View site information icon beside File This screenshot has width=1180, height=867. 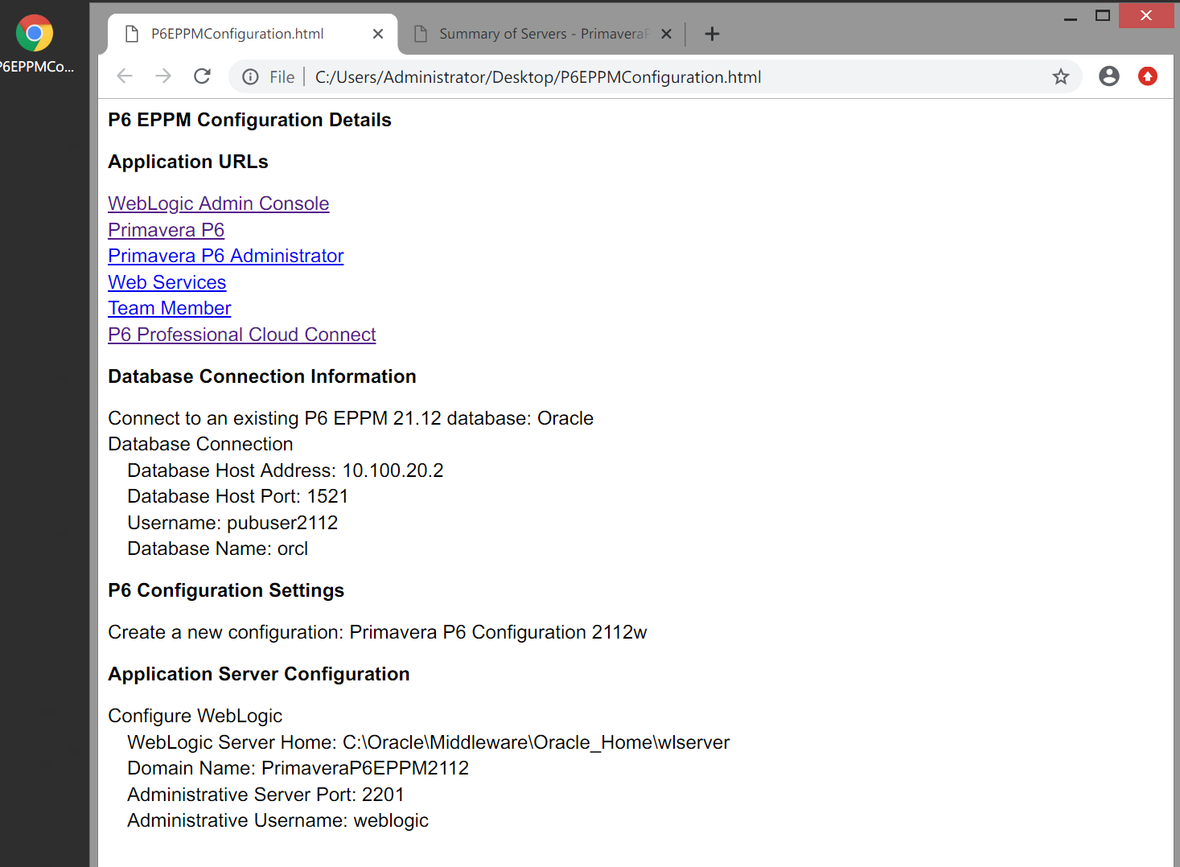(x=250, y=77)
